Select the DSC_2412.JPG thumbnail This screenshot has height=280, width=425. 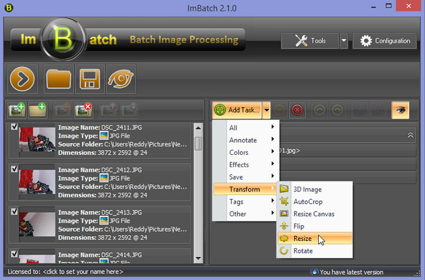click(37, 182)
